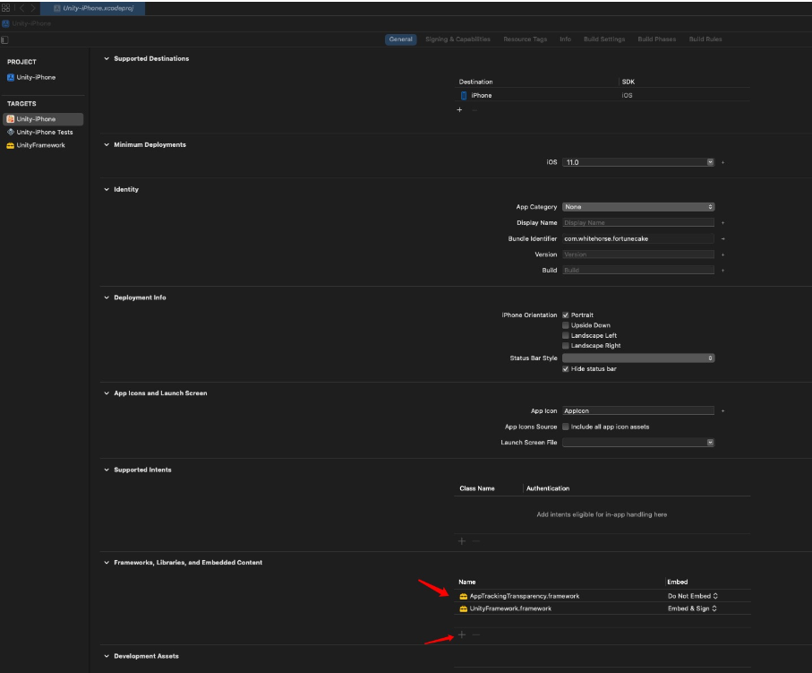The height and width of the screenshot is (673, 812).
Task: Click the plus beside the Display Name field
Action: pyautogui.click(x=723, y=223)
